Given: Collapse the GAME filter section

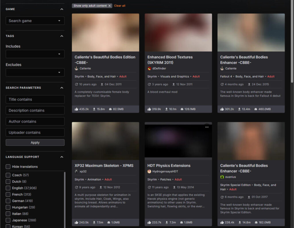Looking at the screenshot, I should (62, 9).
